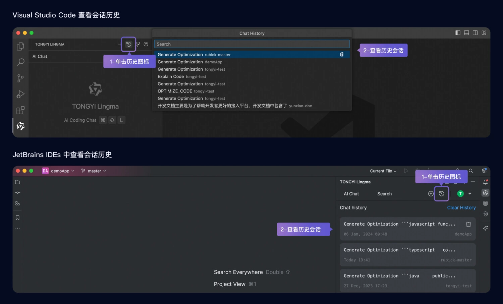
Task: Toggle VS Code primary side bar layout
Action: pos(458,33)
